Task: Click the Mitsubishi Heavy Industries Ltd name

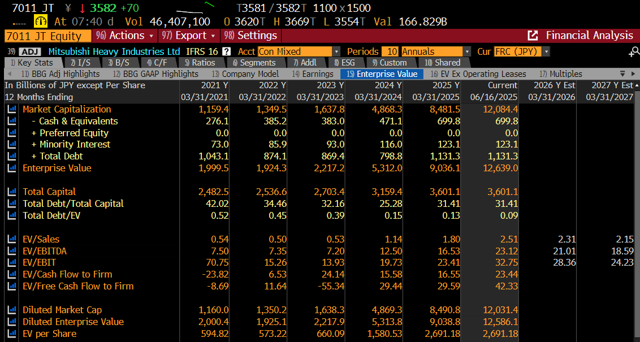Action: pyautogui.click(x=114, y=52)
